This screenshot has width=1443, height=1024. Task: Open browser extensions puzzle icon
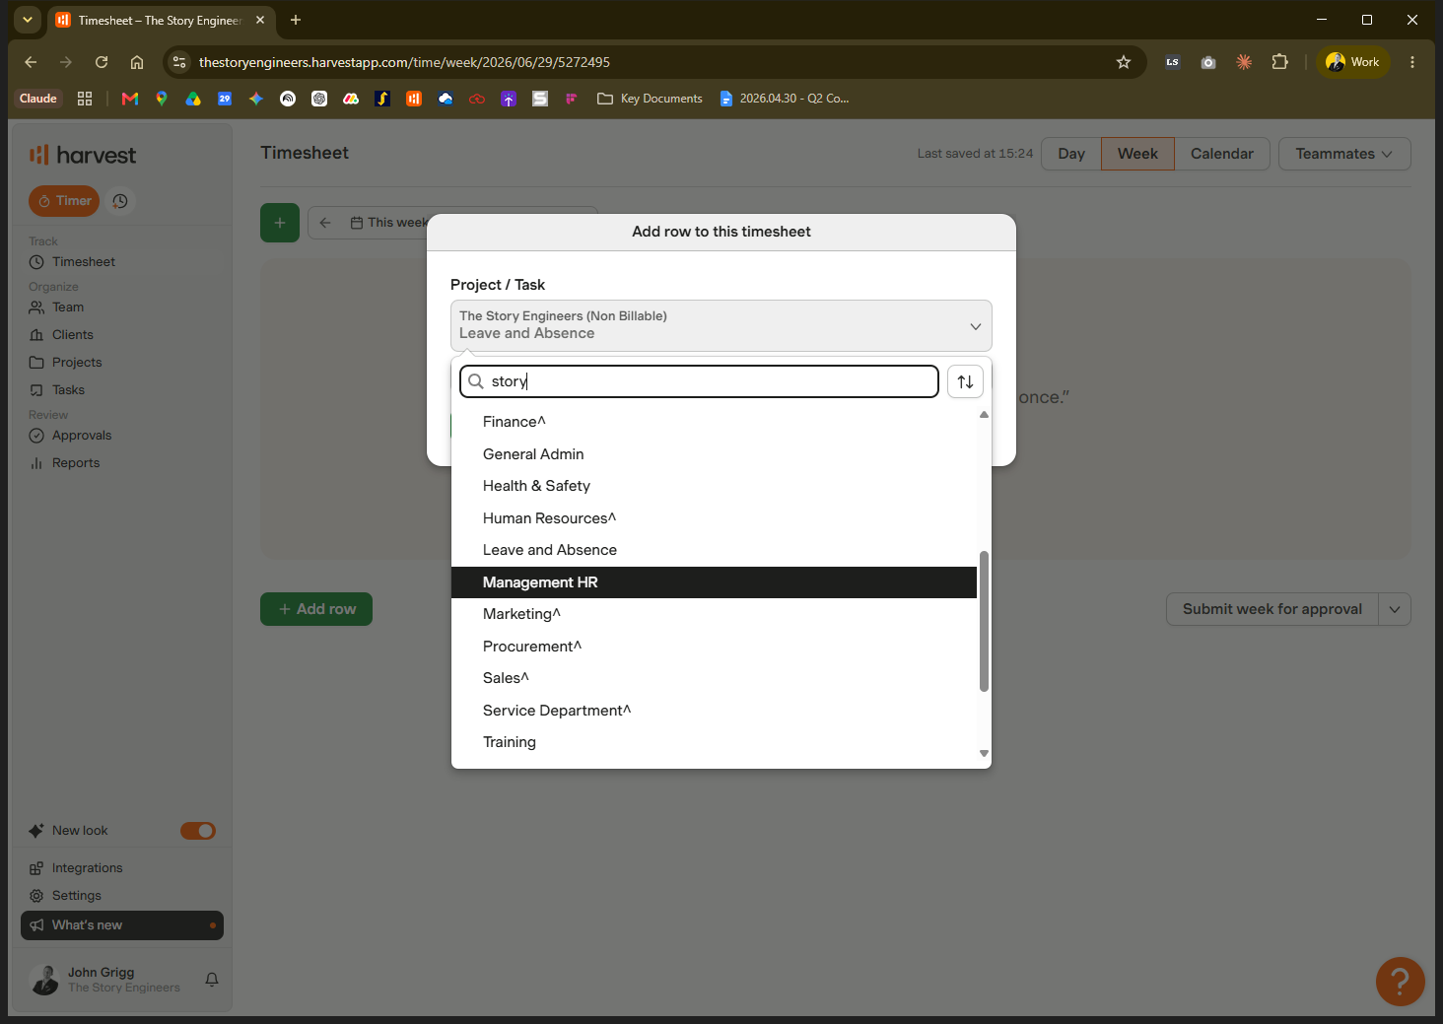pos(1279,62)
